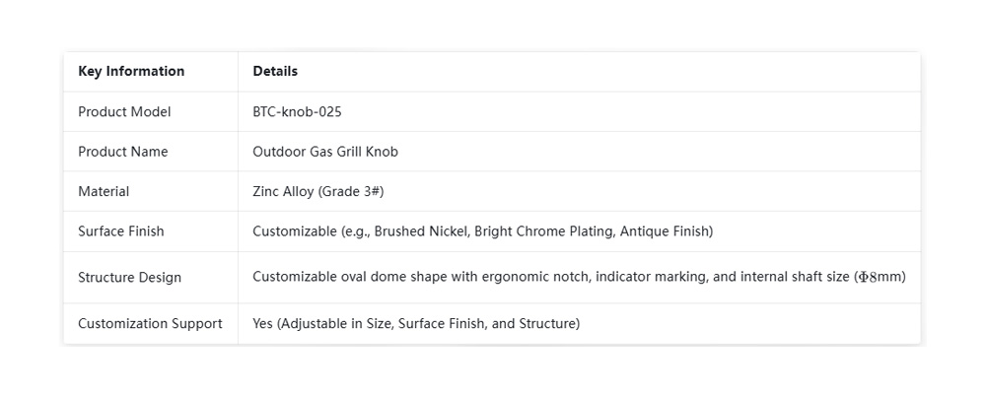
Task: Click the "Outdoor Gas Grill Knob" text
Action: click(x=325, y=152)
